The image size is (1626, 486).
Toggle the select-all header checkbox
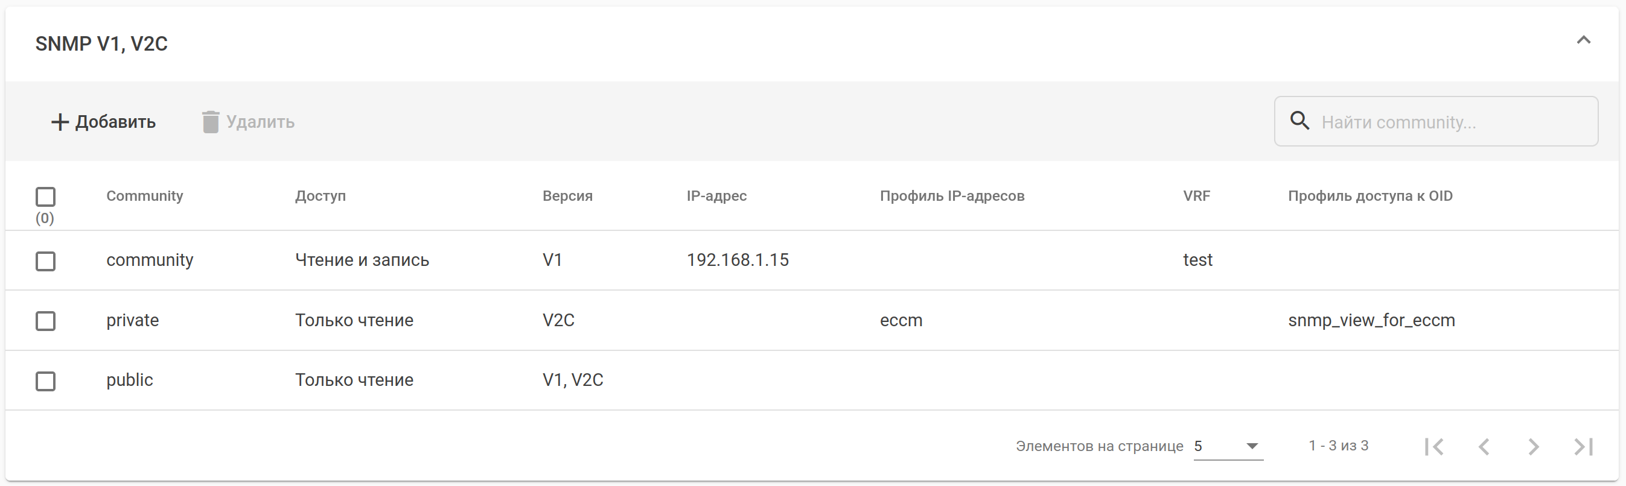[45, 197]
